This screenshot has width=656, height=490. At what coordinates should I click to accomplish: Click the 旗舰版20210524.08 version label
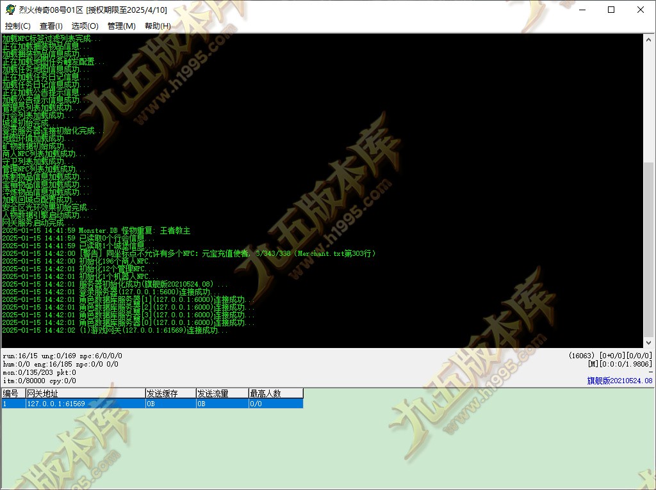click(x=619, y=381)
